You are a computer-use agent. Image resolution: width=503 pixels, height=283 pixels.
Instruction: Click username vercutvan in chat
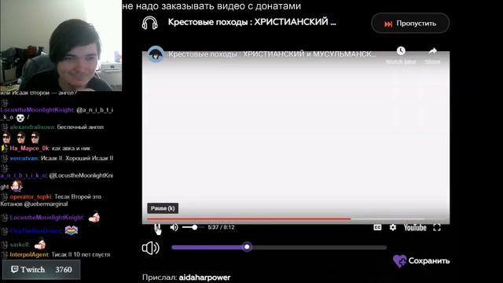click(x=24, y=158)
